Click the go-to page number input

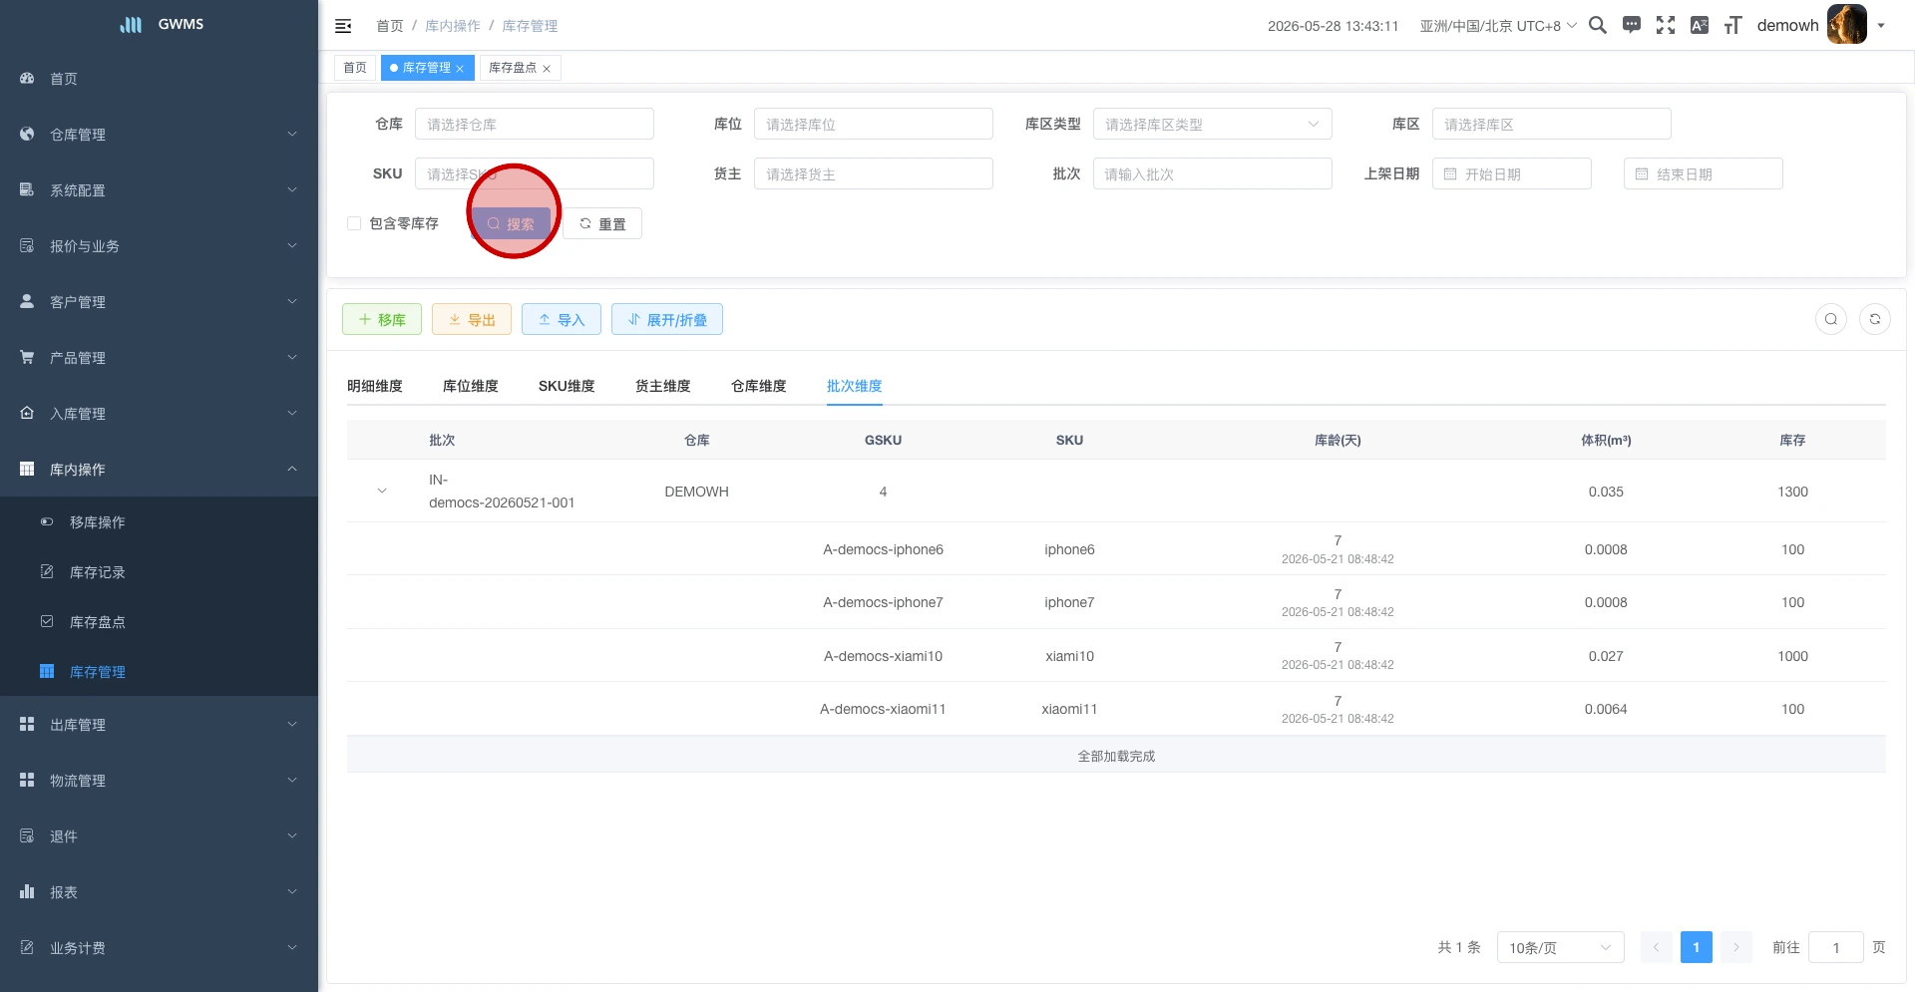pos(1836,947)
